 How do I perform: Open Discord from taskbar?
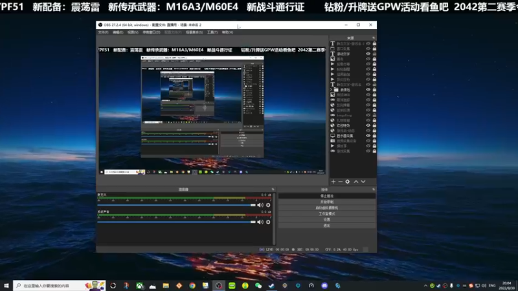pyautogui.click(x=324, y=286)
